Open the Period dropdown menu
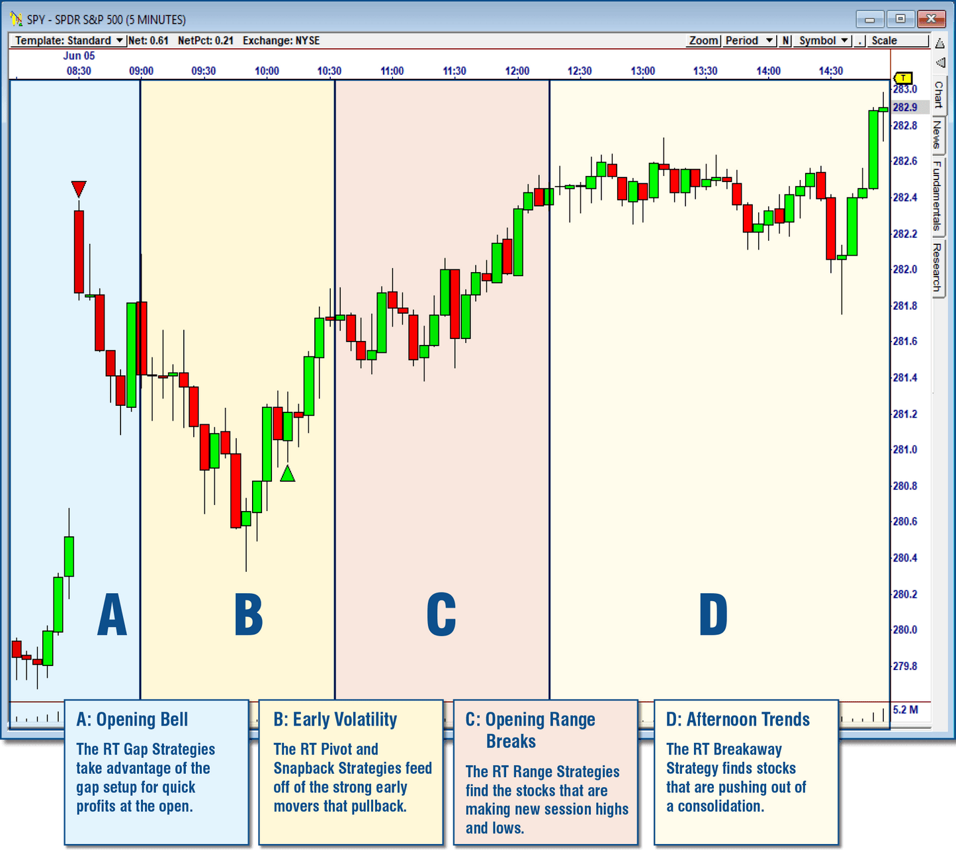The height and width of the screenshot is (850, 956). coord(749,40)
